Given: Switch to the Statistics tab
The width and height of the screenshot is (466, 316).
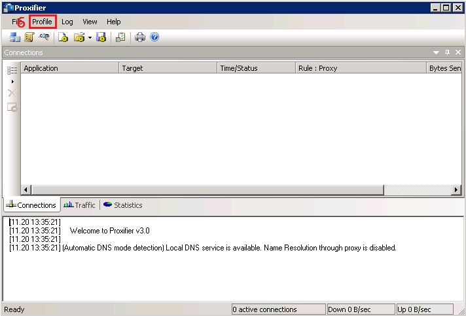Looking at the screenshot, I should 123,205.
